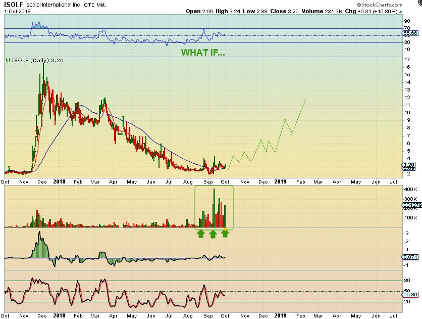Click Sep on the bottom-most time axis
This screenshot has height=319, width=422.
click(x=208, y=316)
